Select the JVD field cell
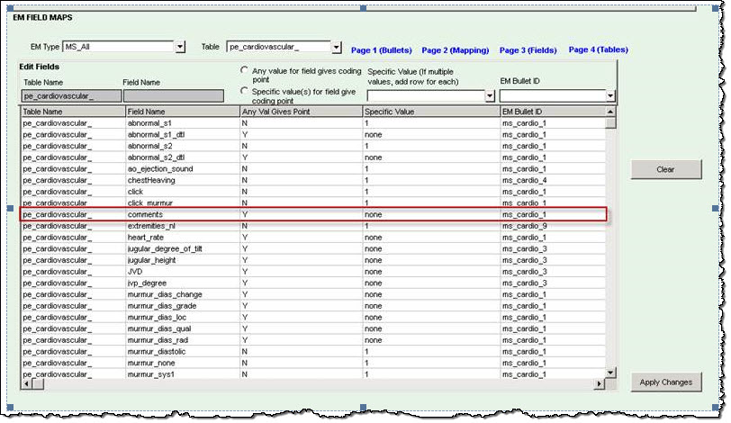This screenshot has width=731, height=423. pyautogui.click(x=183, y=272)
